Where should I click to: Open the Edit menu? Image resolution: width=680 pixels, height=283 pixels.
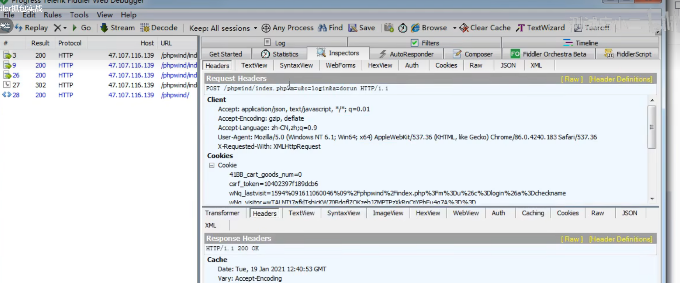pos(29,15)
